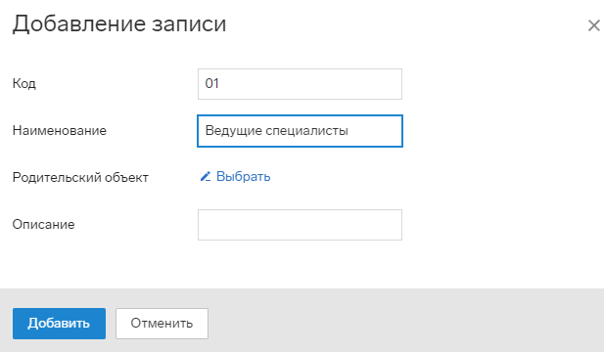
Task: Click the white Отменить button in footer
Action: (162, 323)
